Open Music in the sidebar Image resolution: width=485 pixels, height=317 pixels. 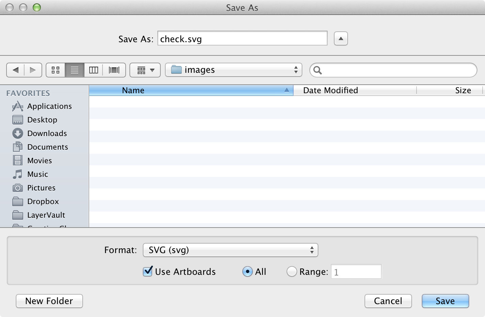(30, 174)
